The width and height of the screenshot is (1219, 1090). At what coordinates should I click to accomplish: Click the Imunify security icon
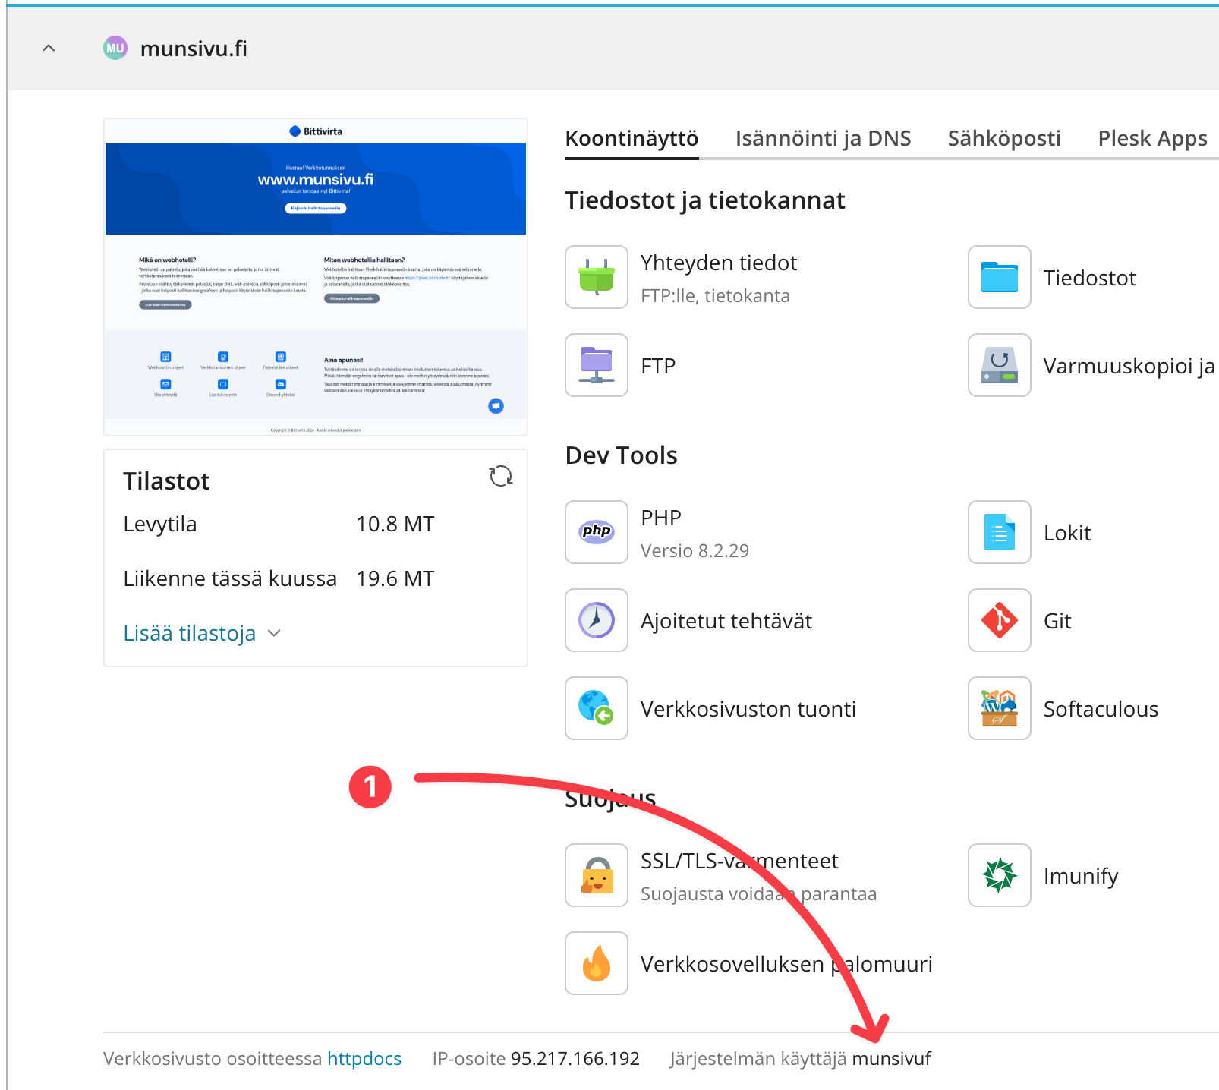pyautogui.click(x=999, y=875)
